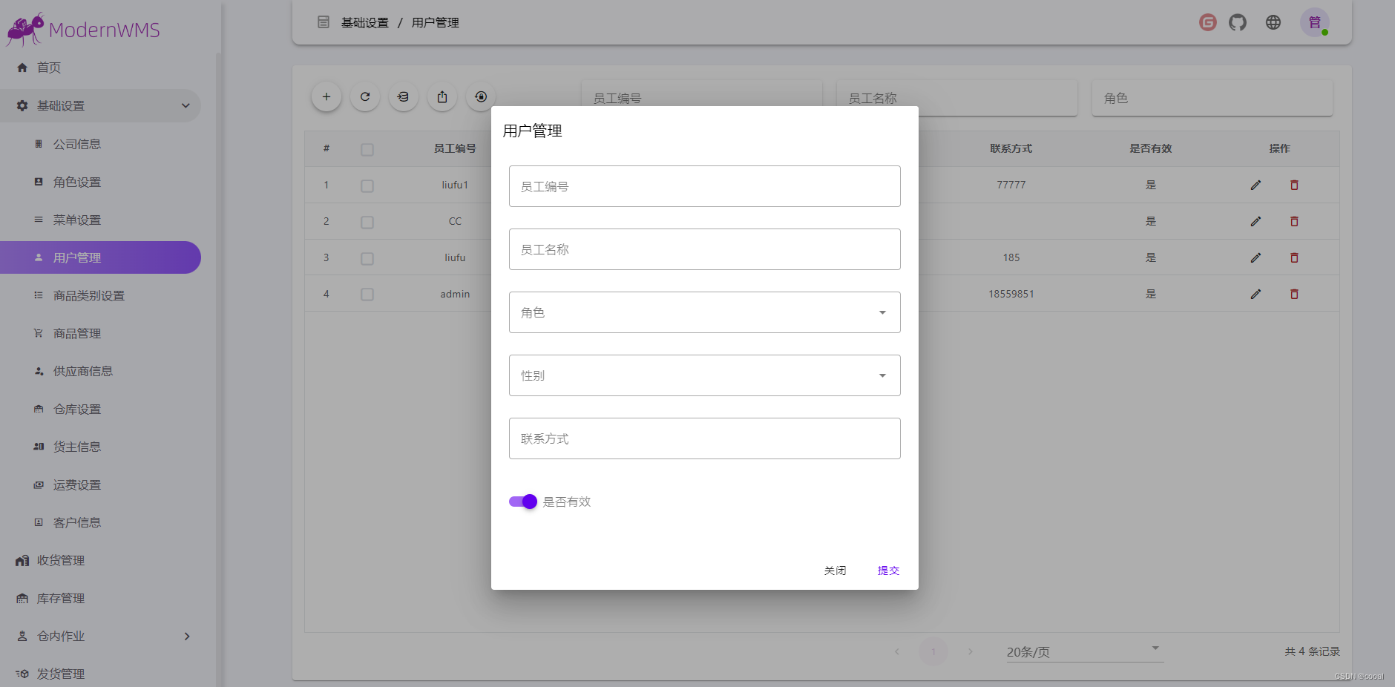Open the GitHub repository icon
1395x687 pixels.
[1237, 22]
